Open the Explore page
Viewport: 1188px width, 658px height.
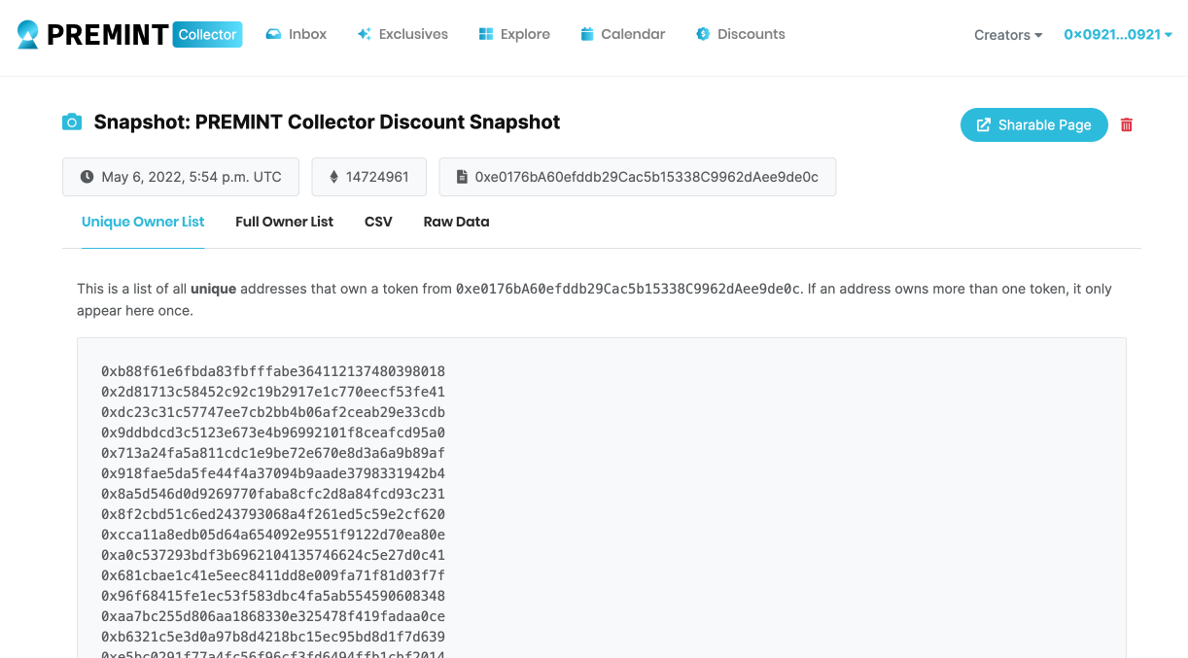click(514, 34)
